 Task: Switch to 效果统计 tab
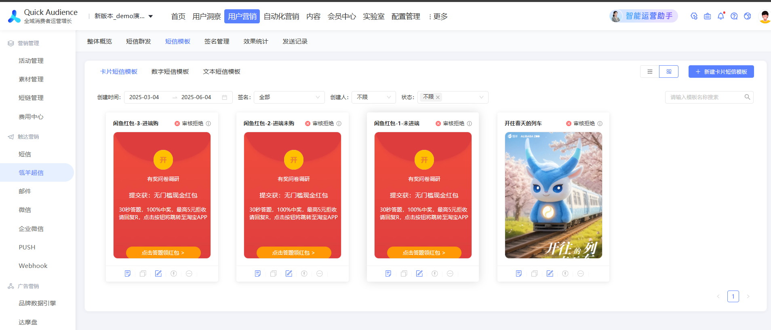256,42
